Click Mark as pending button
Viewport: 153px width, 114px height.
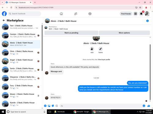pos(71,33)
